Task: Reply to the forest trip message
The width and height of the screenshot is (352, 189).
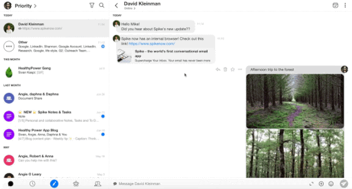Action: (218, 69)
